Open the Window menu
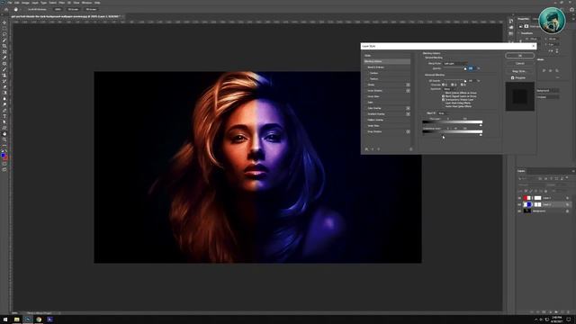Image resolution: width=576 pixels, height=324 pixels. 86,3
